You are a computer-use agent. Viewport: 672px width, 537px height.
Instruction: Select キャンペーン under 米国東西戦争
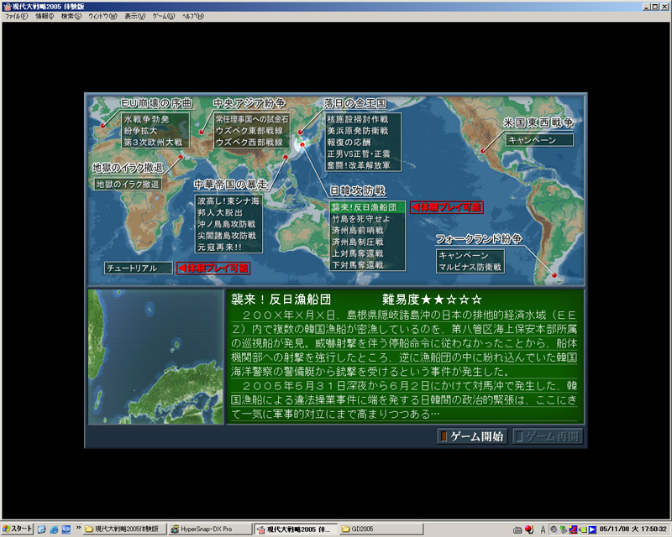(539, 140)
